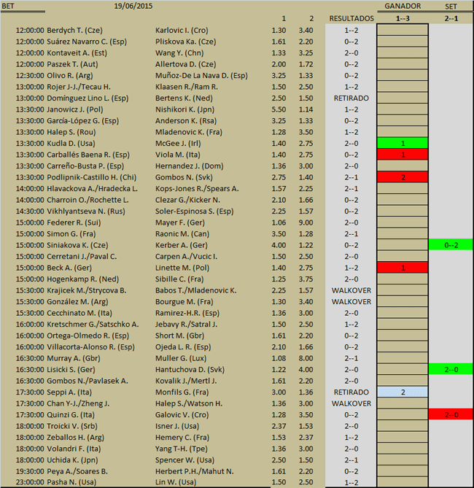Select Herbert P.H./Mahut N. cell

pos(195,471)
